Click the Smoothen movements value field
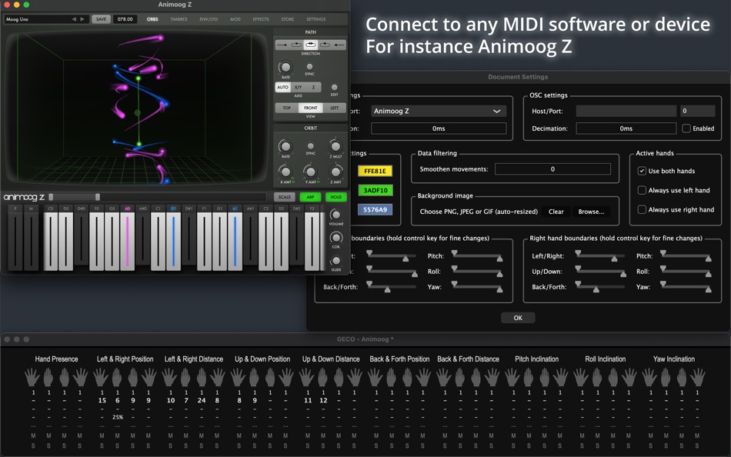 (552, 168)
